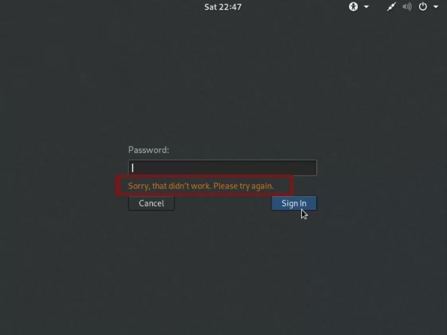
Task: Click the text cursor in the password box
Action: (x=132, y=168)
